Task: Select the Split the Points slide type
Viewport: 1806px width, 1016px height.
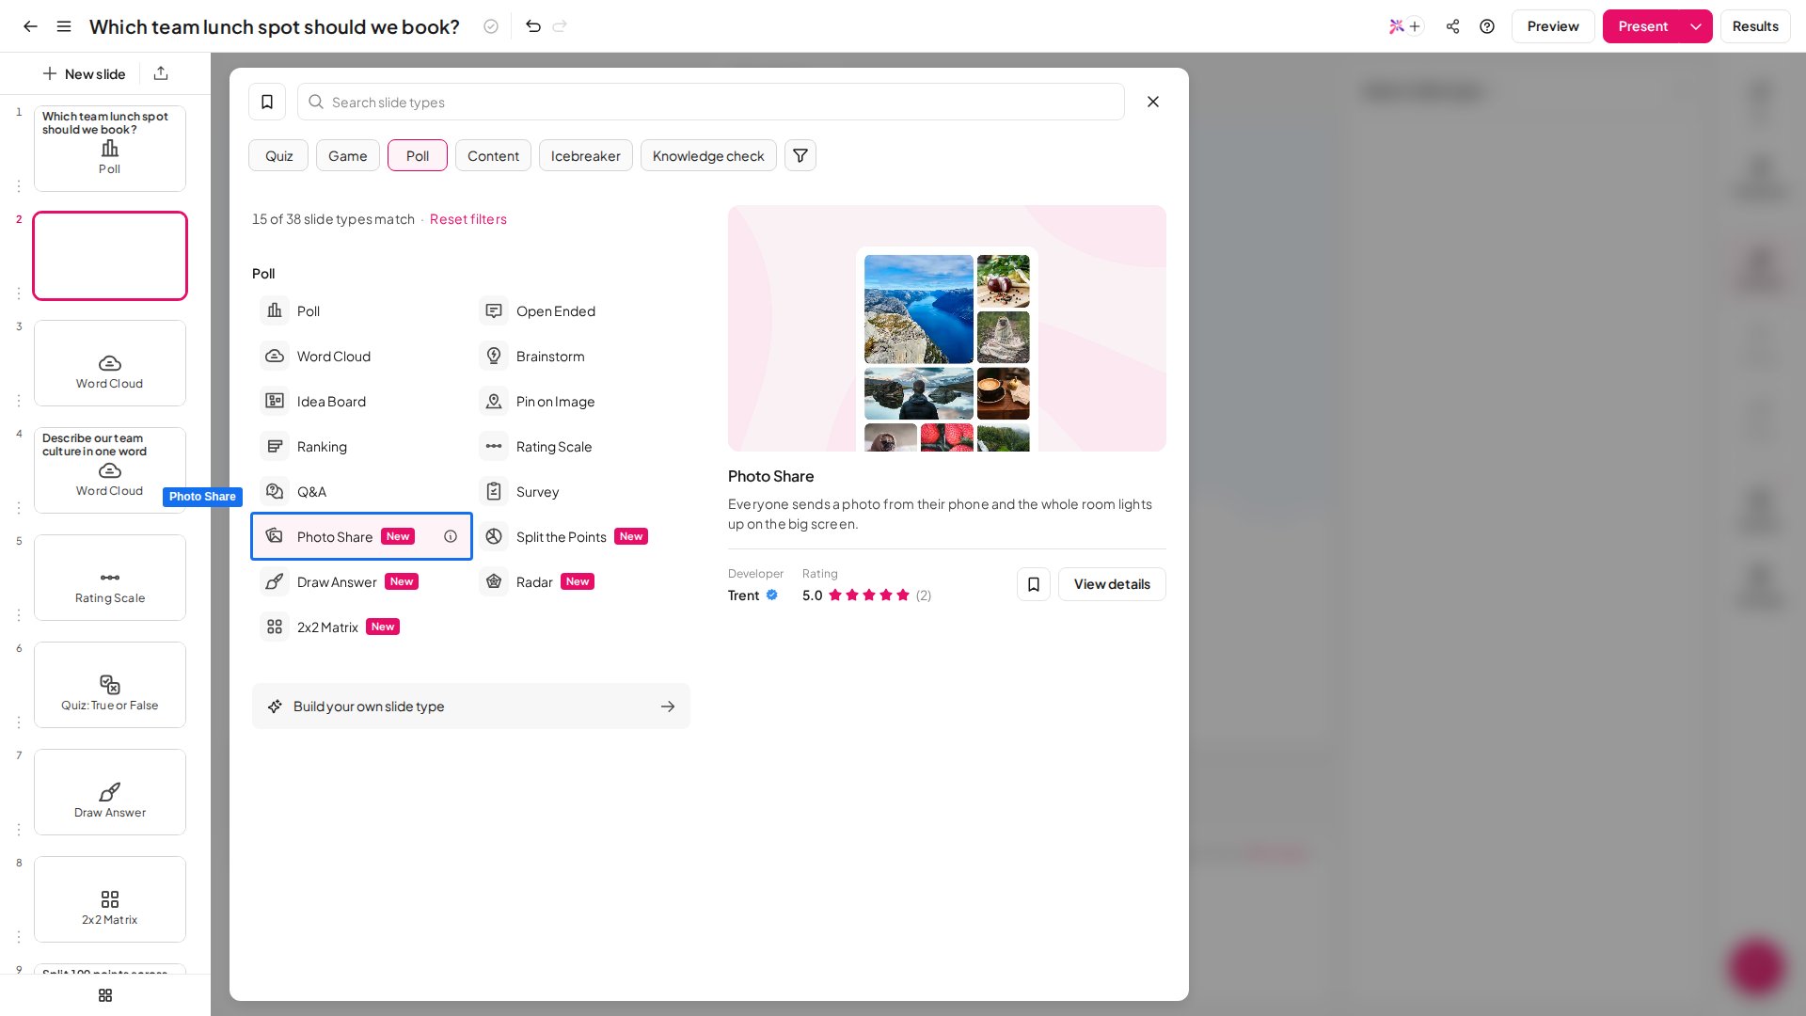Action: tap(580, 536)
